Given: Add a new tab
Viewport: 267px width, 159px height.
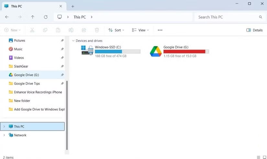Looking at the screenshot, I should click(x=73, y=6).
